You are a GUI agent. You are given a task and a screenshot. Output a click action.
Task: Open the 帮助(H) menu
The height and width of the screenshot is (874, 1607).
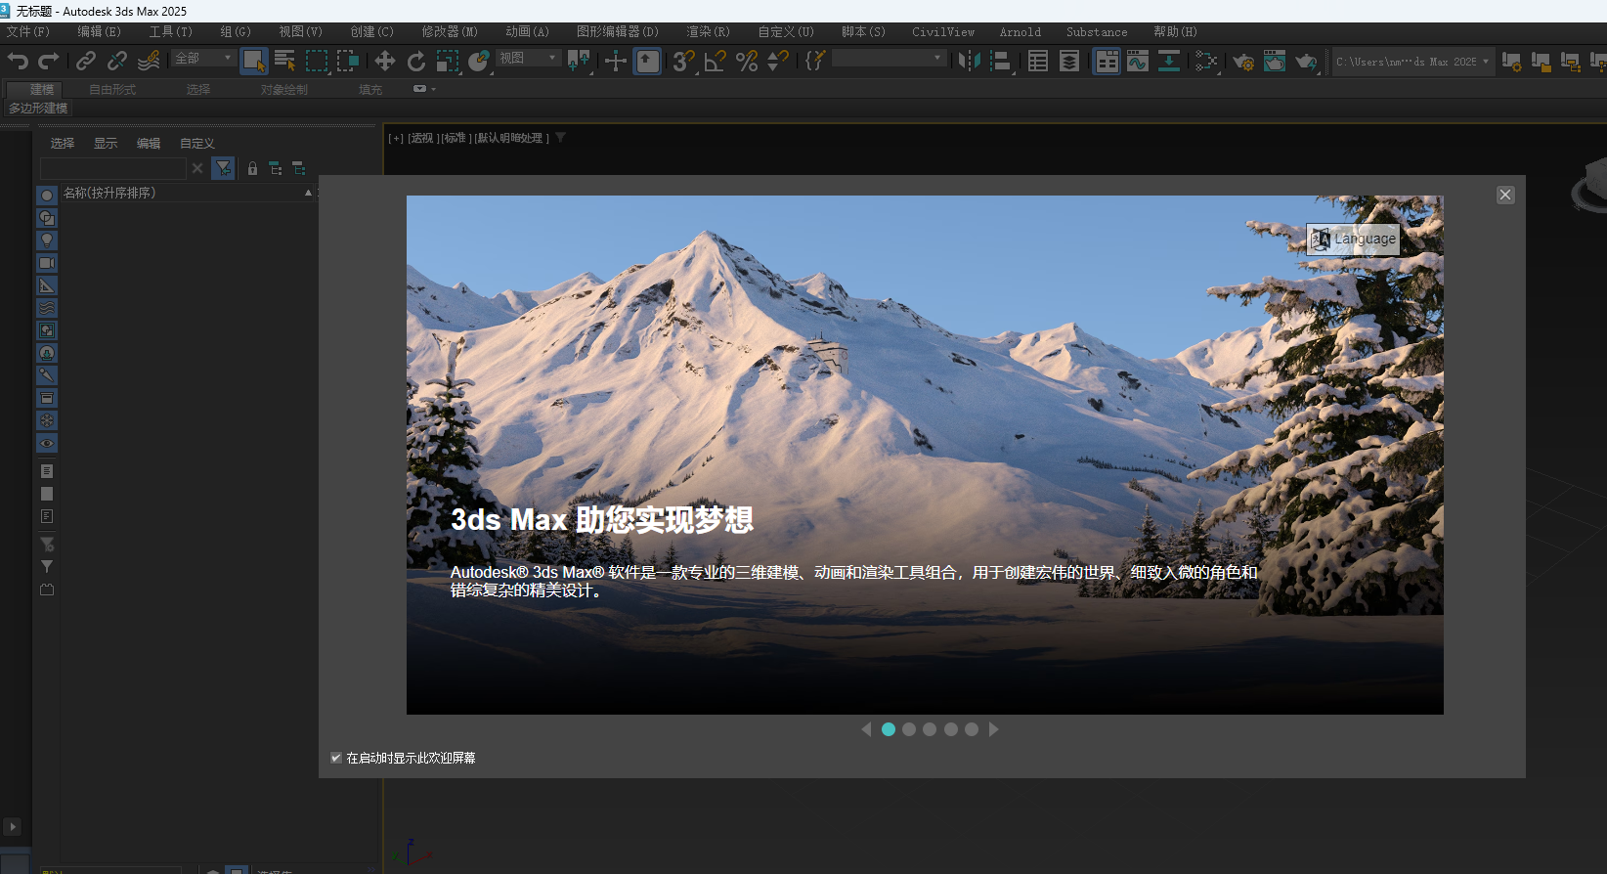pos(1175,32)
